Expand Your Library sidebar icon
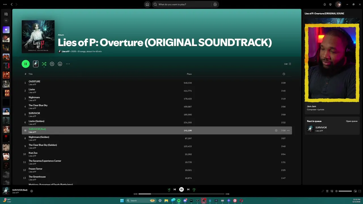This screenshot has width=363, height=204. 6,14
